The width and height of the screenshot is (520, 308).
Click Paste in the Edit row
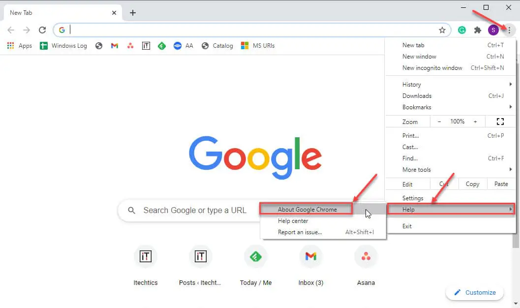(x=501, y=184)
